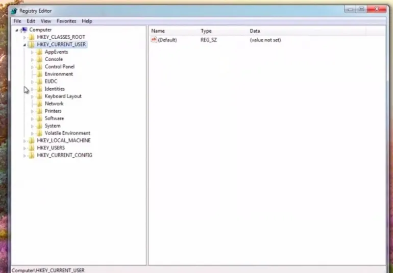The image size is (393, 273).
Task: Select the (Default) value name
Action: (x=167, y=40)
